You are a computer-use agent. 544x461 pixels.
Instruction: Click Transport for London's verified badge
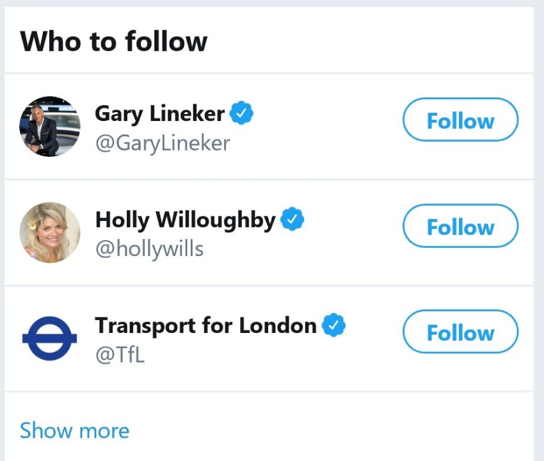click(x=333, y=325)
